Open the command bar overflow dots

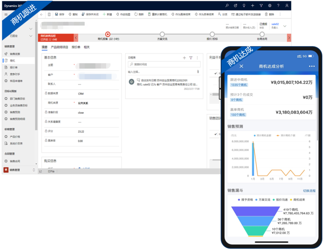click(280, 14)
